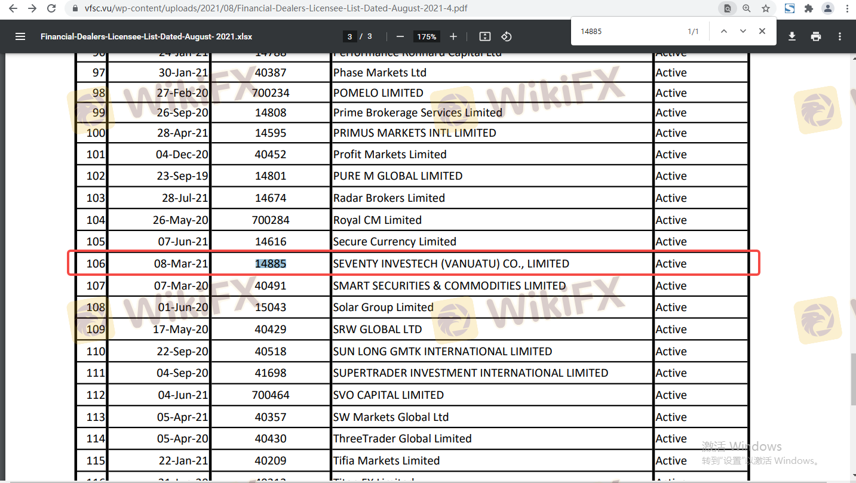The height and width of the screenshot is (483, 856).
Task: Open the browser profile avatar
Action: tap(828, 8)
